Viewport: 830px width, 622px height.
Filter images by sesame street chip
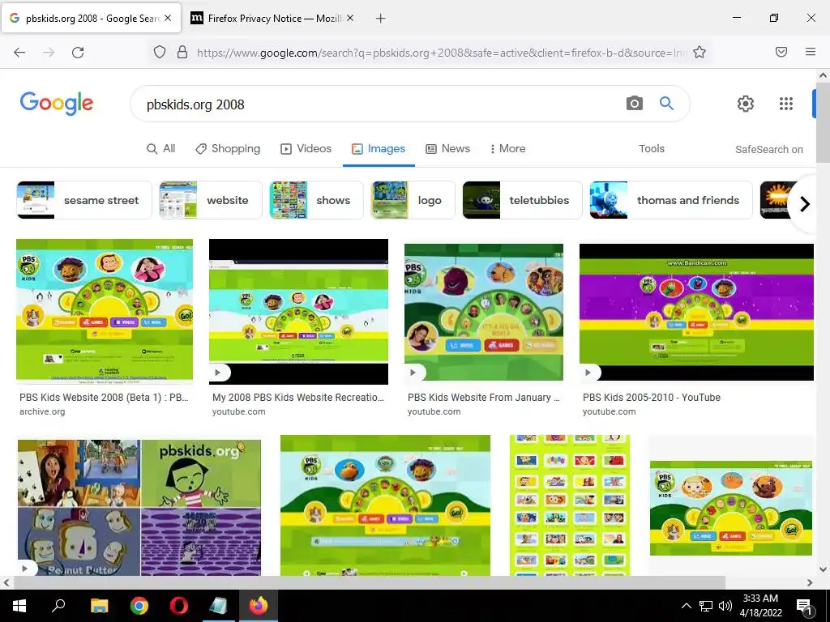coord(84,200)
